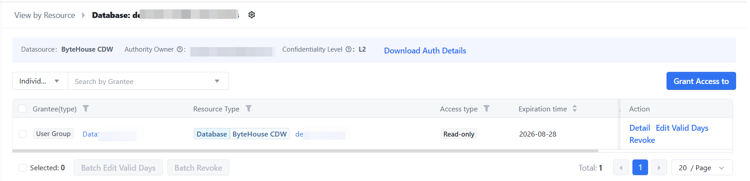750x181 pixels.
Task: Open the Resource Type column filter icon
Action: [249, 108]
